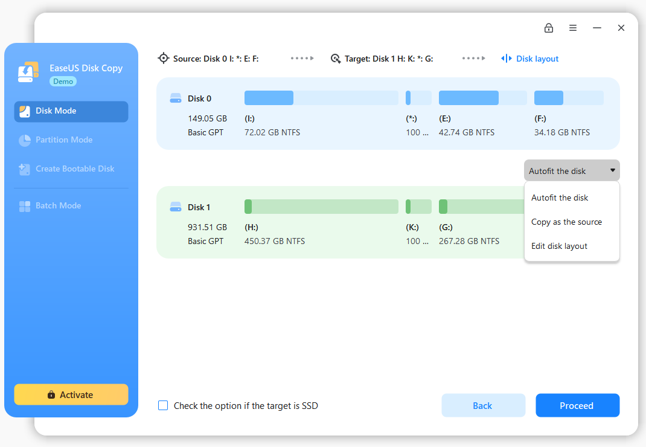Select the Partition Mode sidebar icon

pyautogui.click(x=24, y=140)
